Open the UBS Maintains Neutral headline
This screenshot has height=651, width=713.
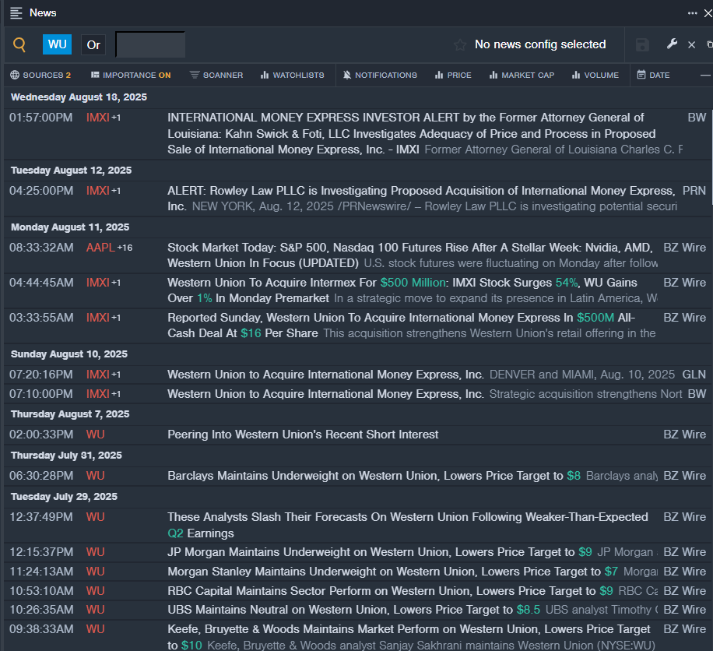[353, 610]
